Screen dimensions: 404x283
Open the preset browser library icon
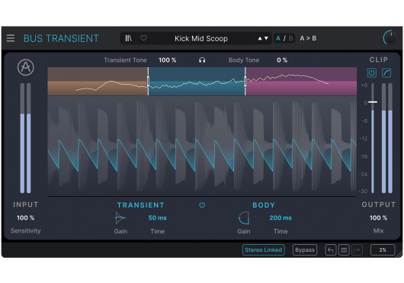coord(128,38)
